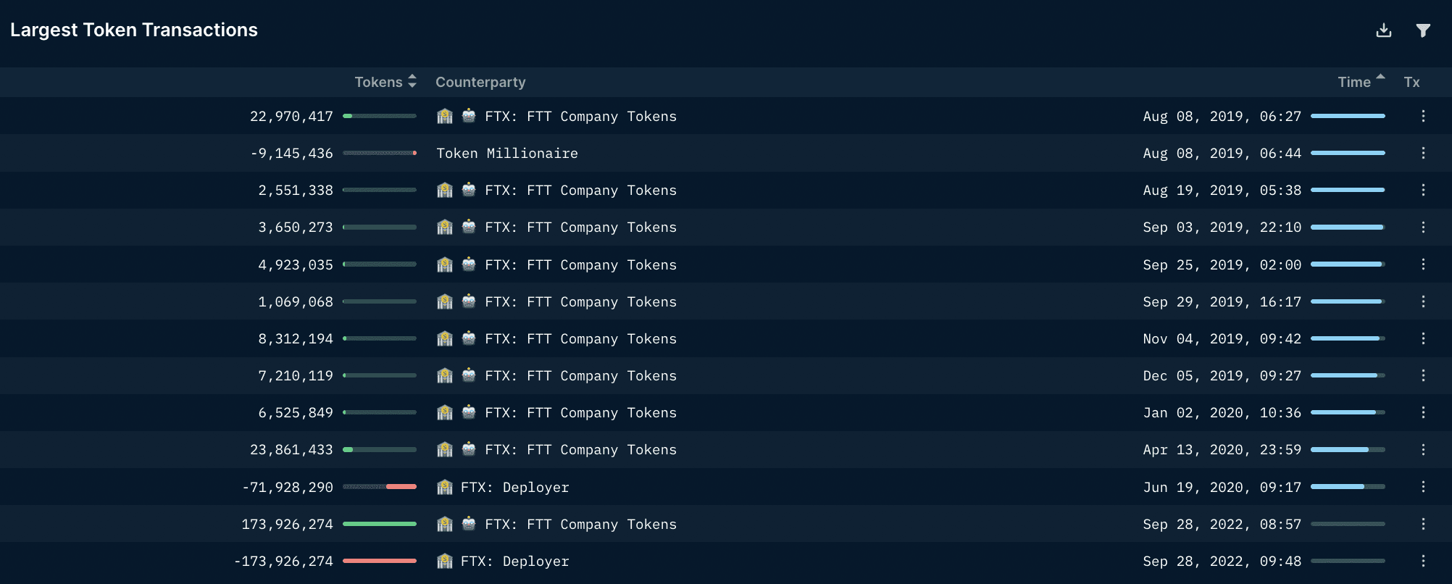Open the FTX: Deployer counterparty for -71,928,290
The height and width of the screenshot is (584, 1452).
515,487
